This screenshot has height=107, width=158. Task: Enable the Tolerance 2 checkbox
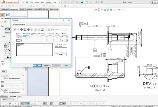point(32,34)
